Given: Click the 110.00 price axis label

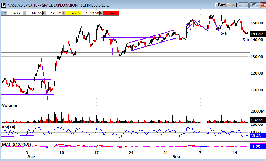Looking at the screenshot, I should (x=257, y=90).
